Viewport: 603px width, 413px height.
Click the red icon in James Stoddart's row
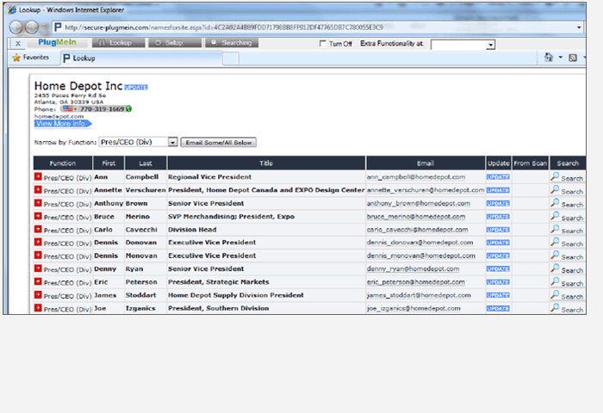tap(38, 294)
